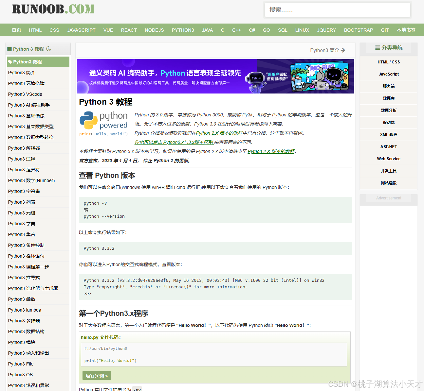Open the REACT nav item
424x391 pixels.
[x=129, y=30]
